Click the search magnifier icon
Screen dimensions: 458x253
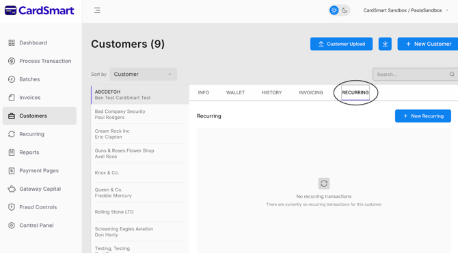(452, 75)
